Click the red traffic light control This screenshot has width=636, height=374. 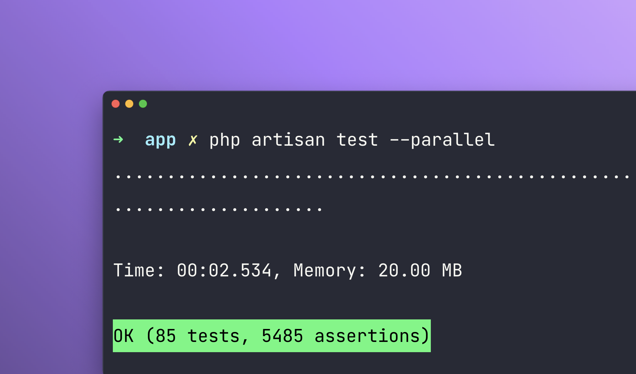coord(116,103)
